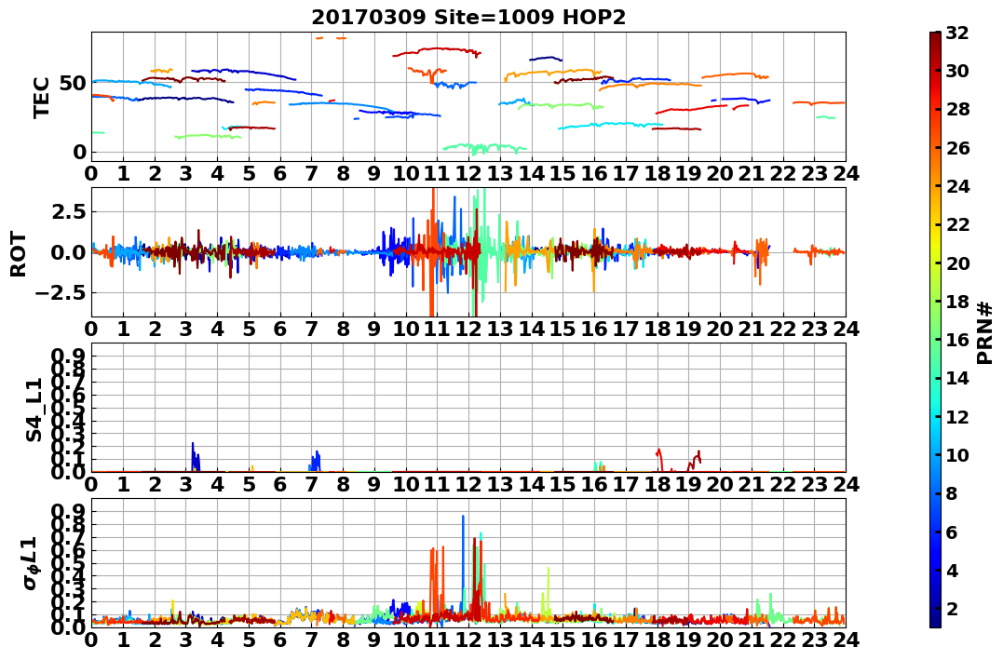Screen dimensions: 1003x660
Task: Select colorbar tick label 18
Action: [x=957, y=302]
